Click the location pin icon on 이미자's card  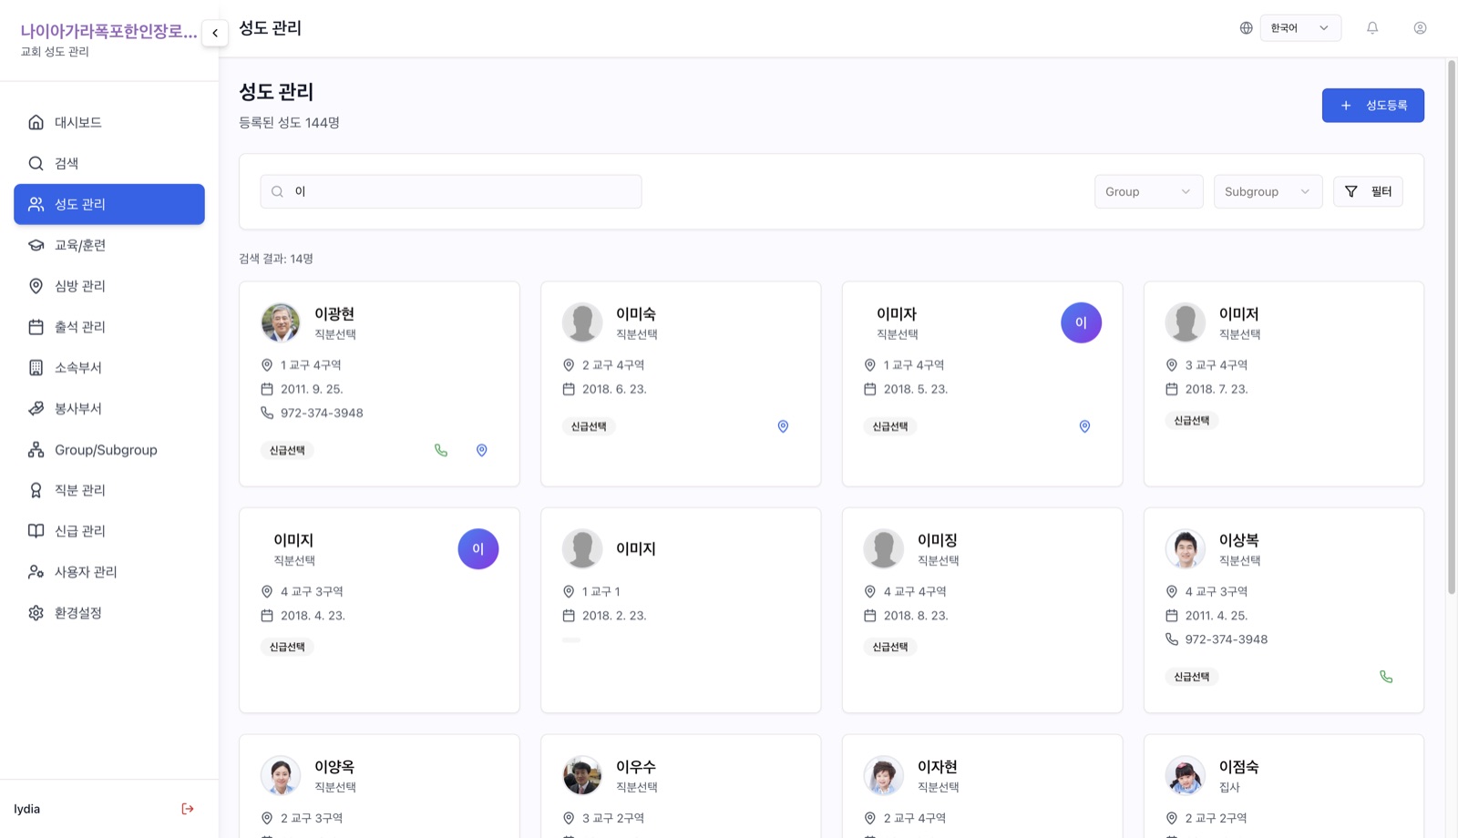coord(1084,426)
